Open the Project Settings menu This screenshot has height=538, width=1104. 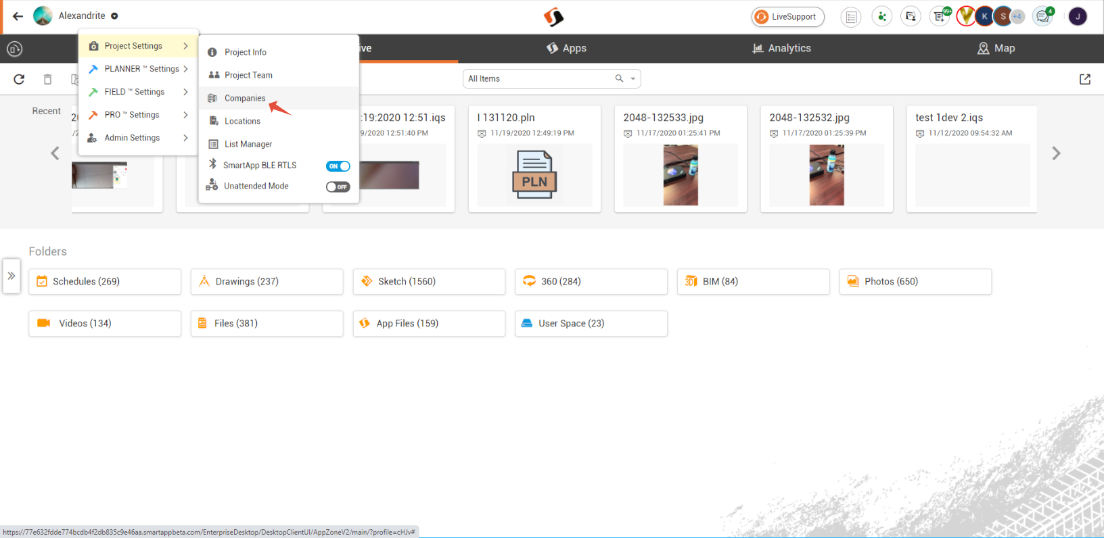click(139, 46)
